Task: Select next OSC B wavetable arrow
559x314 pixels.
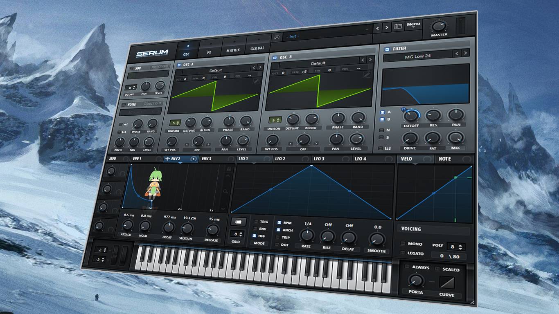Action: (370, 60)
